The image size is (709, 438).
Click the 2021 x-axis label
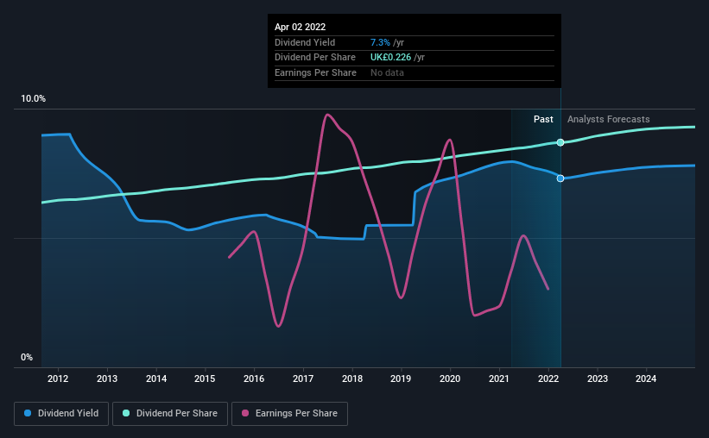point(499,379)
